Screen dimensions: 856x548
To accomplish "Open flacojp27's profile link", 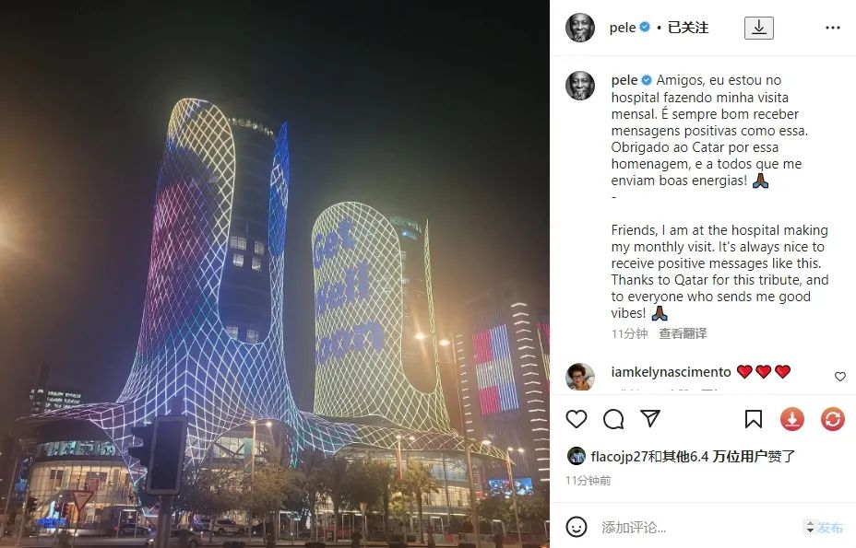I will 619,456.
